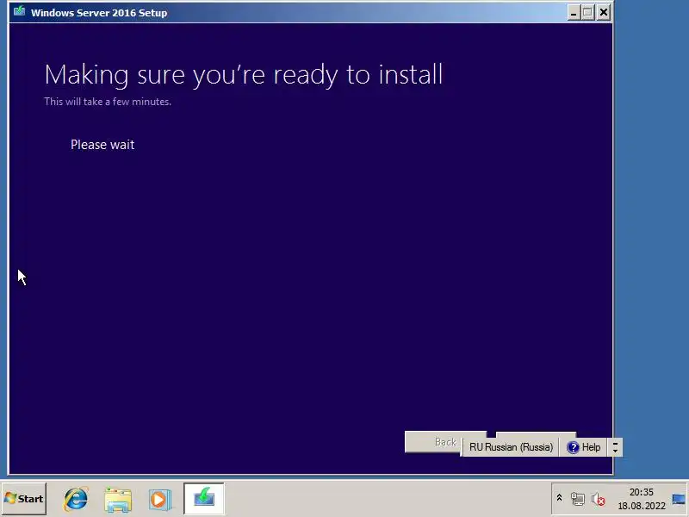Click the date 18.08.2022 in tray

[642, 506]
